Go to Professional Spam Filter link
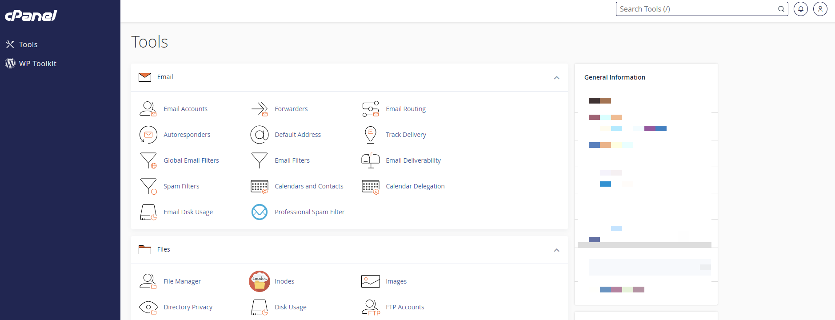Image resolution: width=835 pixels, height=320 pixels. 309,212
